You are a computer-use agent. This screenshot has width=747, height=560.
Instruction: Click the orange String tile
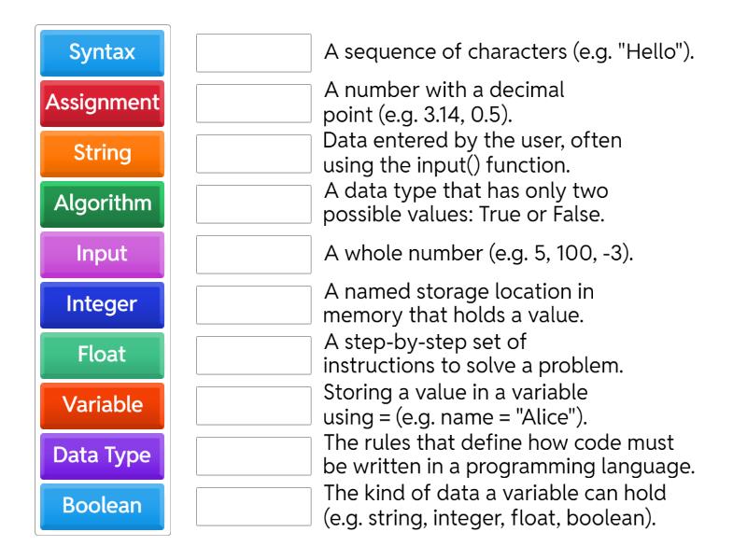(102, 154)
